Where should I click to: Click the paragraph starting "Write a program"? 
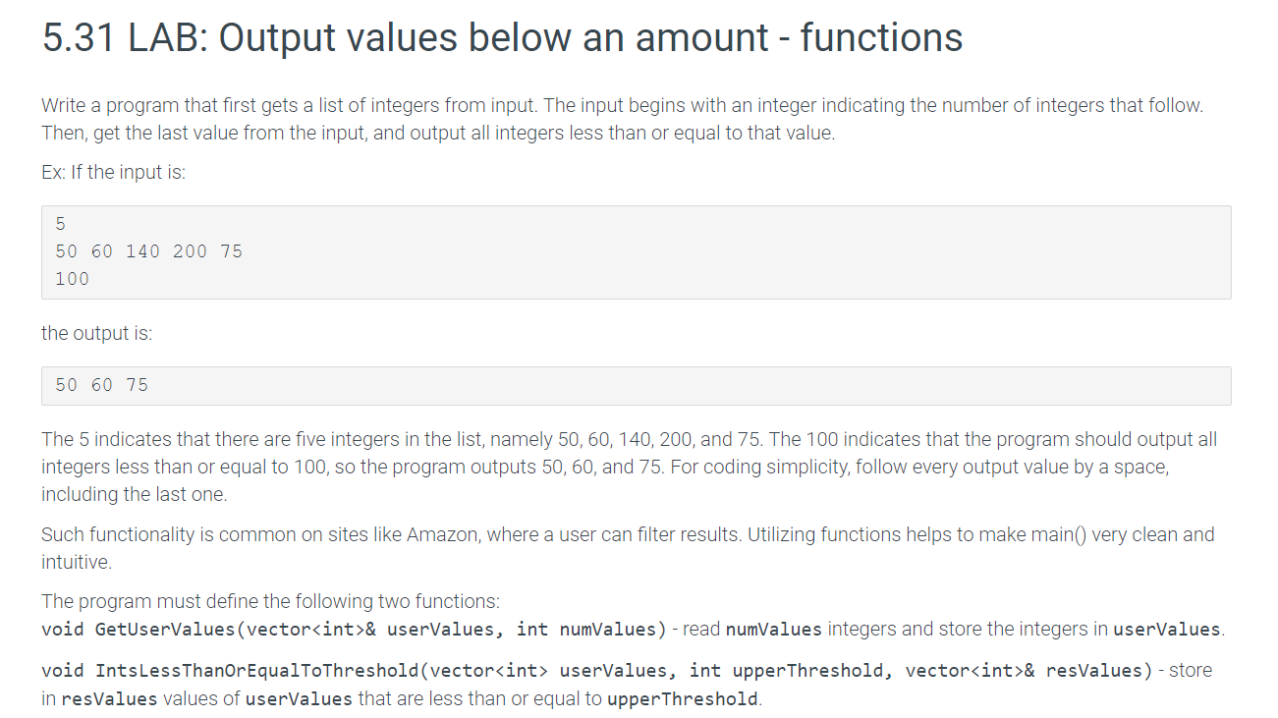tap(622, 119)
